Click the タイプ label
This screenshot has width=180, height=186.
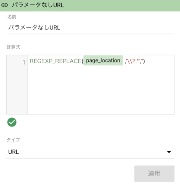[x=13, y=140]
